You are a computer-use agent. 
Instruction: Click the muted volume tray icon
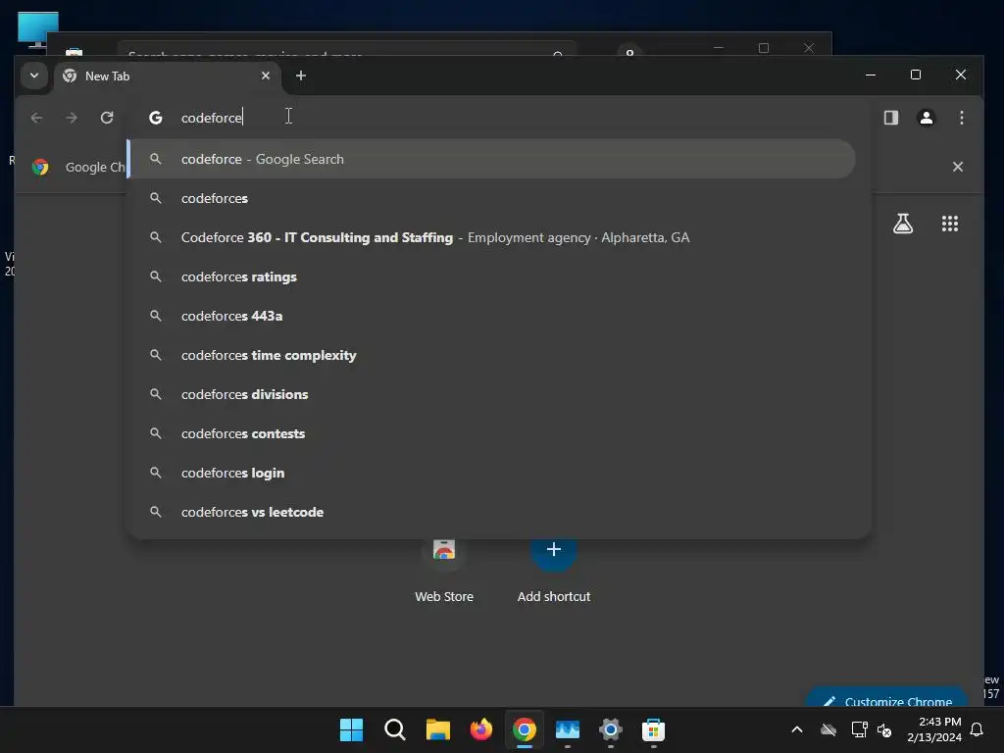[x=885, y=729]
